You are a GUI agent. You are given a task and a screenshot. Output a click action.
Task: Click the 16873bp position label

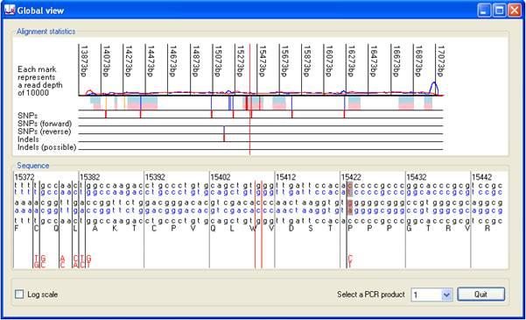click(x=418, y=61)
